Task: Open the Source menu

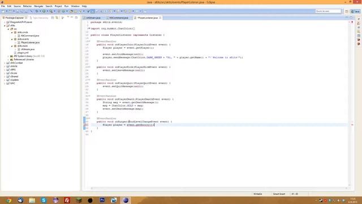Action: [x=17, y=6]
